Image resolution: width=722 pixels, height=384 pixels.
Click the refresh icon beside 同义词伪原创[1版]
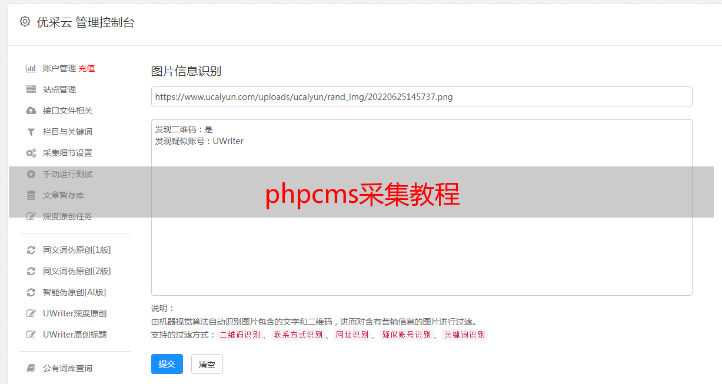[x=31, y=250]
